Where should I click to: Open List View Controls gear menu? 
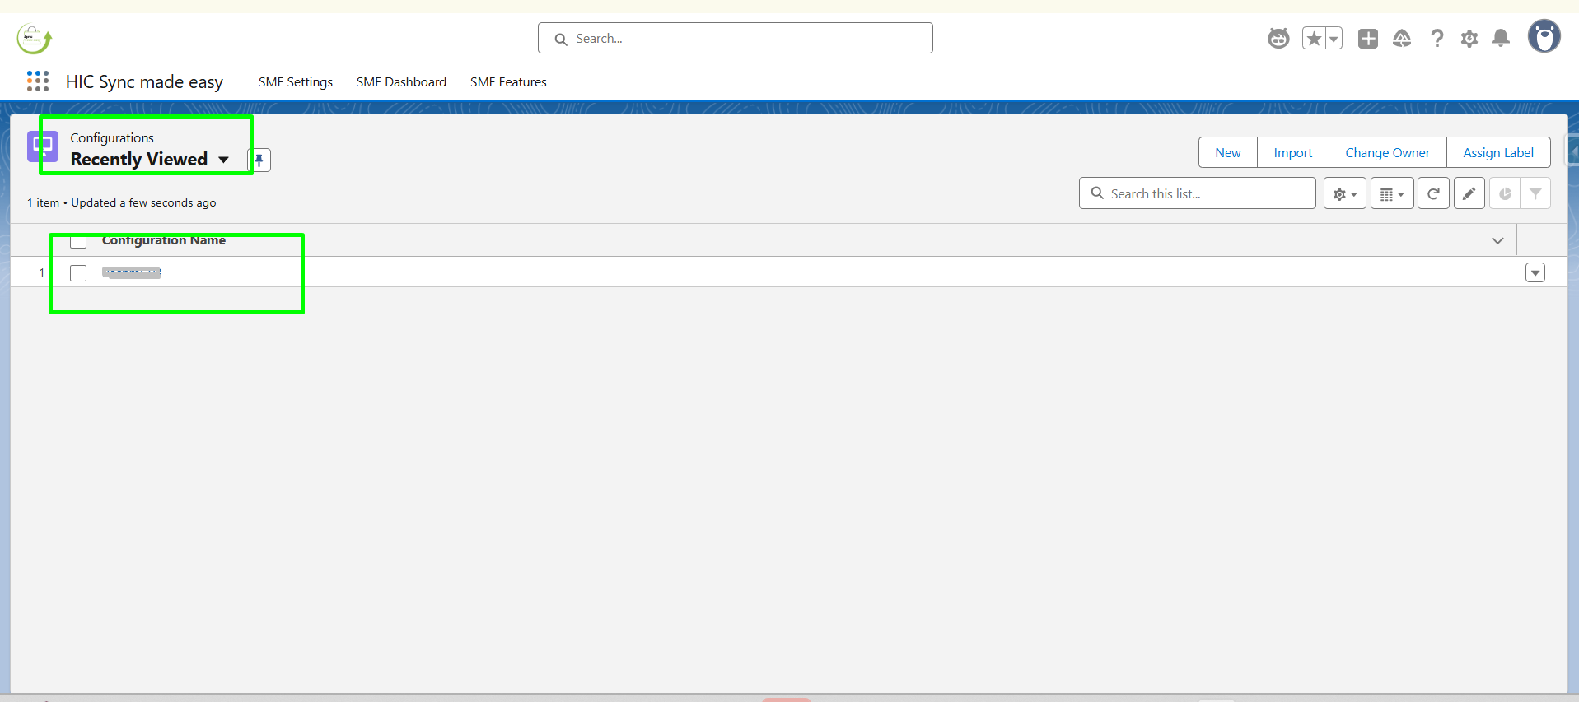1345,193
